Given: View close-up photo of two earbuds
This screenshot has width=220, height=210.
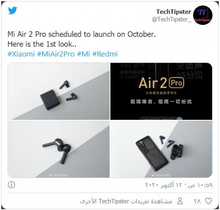Looking at the screenshot, I should [59, 149].
